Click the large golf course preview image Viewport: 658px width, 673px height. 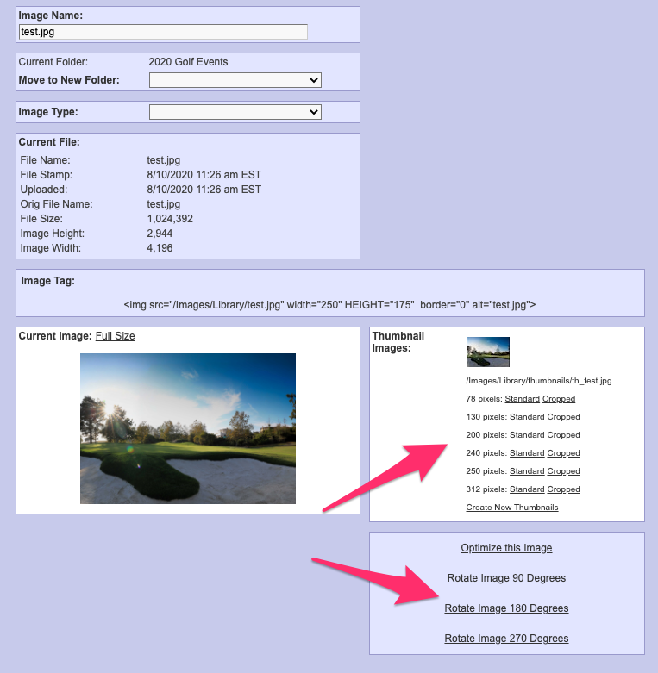tap(188, 428)
